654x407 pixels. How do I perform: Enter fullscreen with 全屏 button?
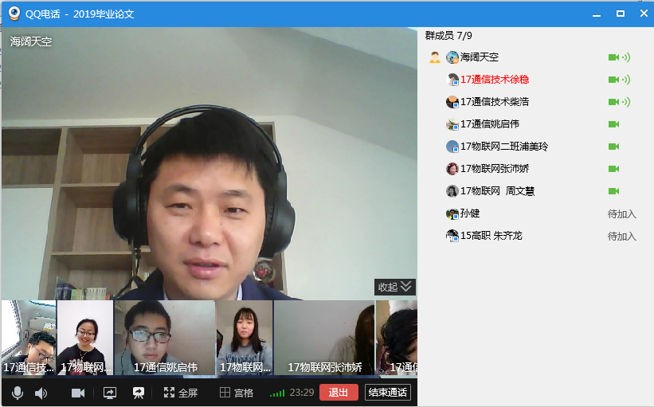coord(181,393)
